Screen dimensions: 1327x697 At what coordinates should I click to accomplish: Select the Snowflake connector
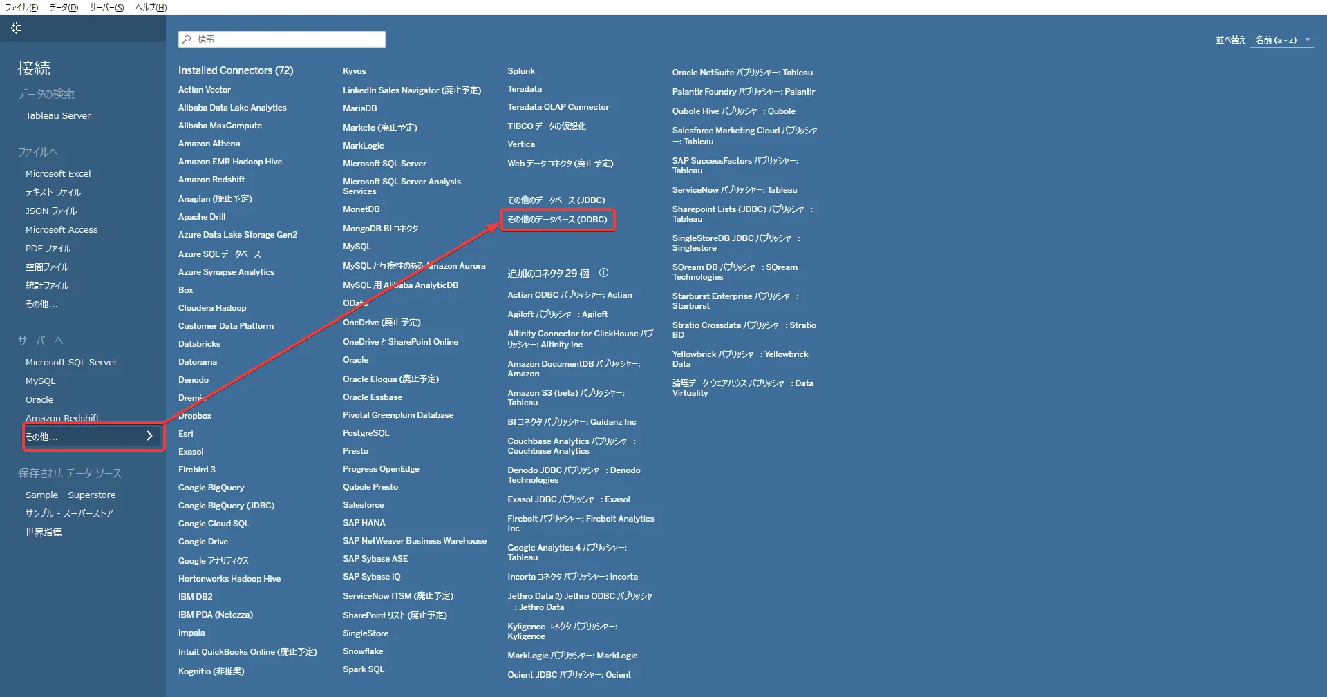tap(363, 651)
